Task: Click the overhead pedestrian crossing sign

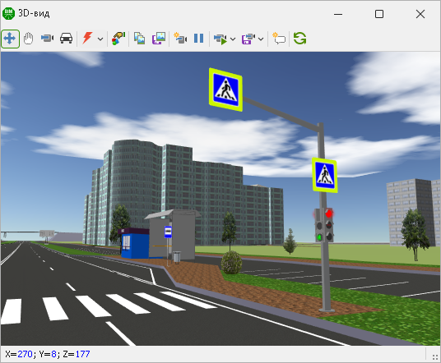Action: pos(225,90)
